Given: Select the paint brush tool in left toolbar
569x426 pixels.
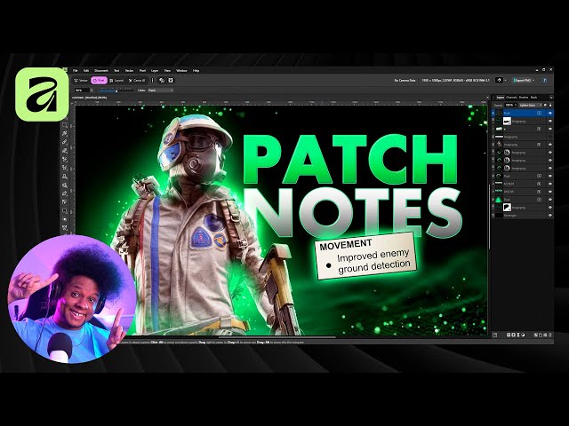Looking at the screenshot, I should tap(65, 142).
